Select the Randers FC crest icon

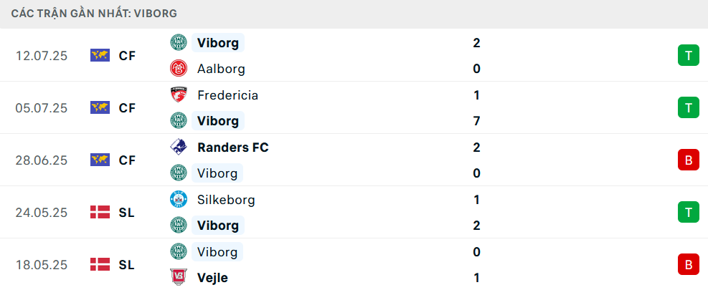[179, 147]
